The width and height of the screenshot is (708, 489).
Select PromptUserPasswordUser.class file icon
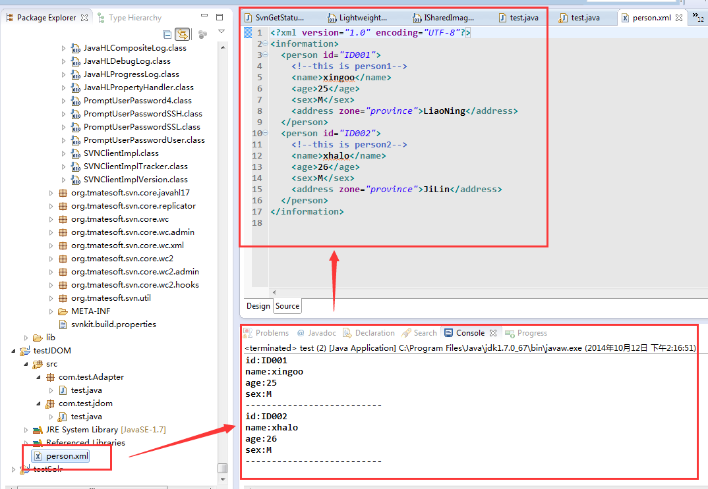click(x=76, y=140)
